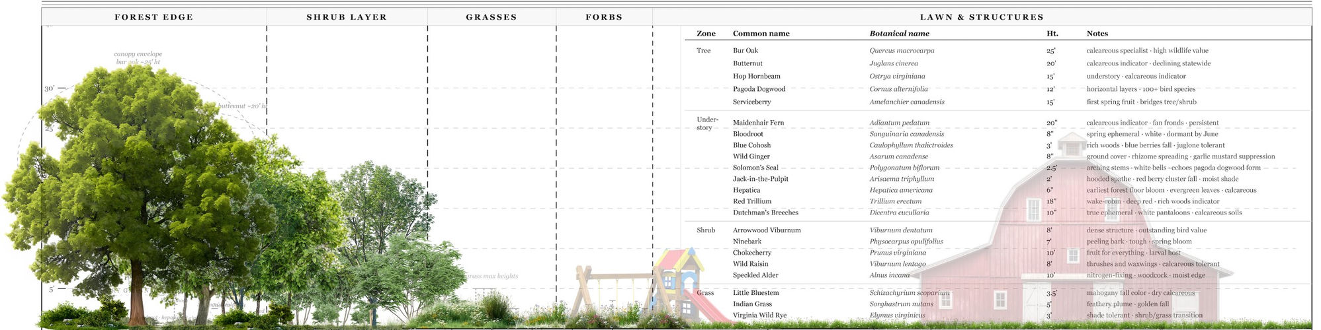Click the 'canopy envelope bur oak' annotation

[138, 58]
